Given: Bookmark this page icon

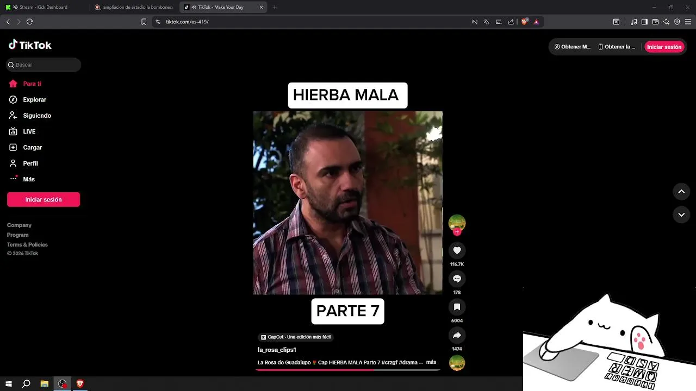Looking at the screenshot, I should click(x=144, y=22).
